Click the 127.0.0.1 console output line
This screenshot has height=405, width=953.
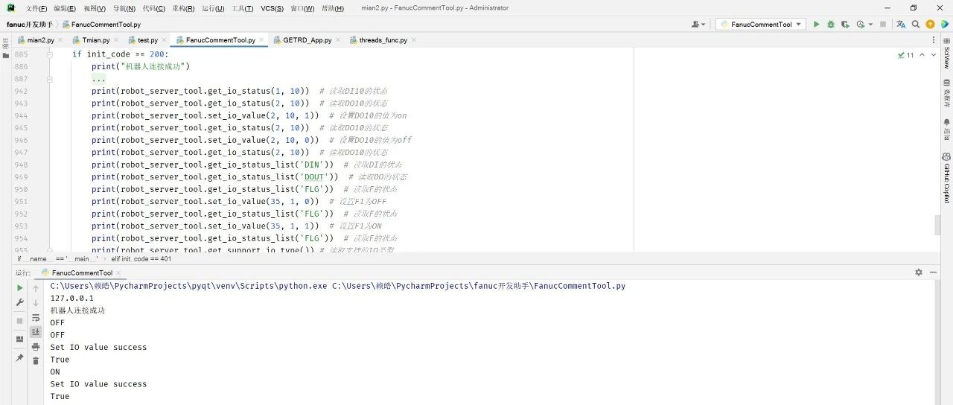[71, 298]
